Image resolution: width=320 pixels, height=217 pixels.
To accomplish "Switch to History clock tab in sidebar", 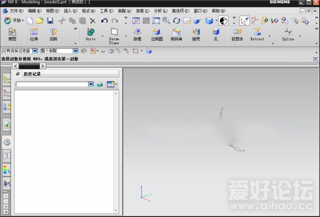I will [7, 142].
